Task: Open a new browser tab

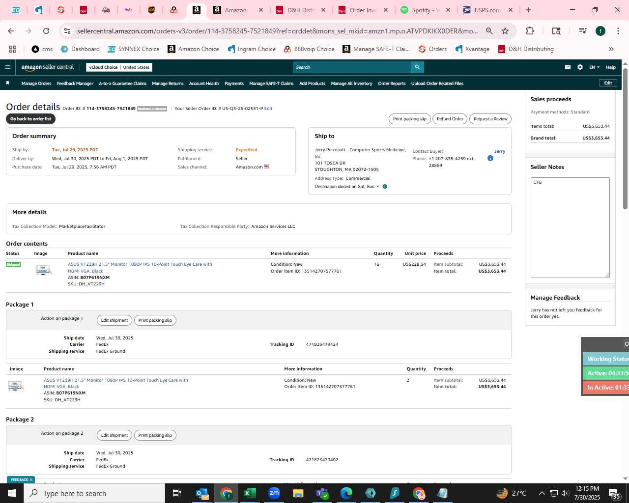Action: click(528, 10)
